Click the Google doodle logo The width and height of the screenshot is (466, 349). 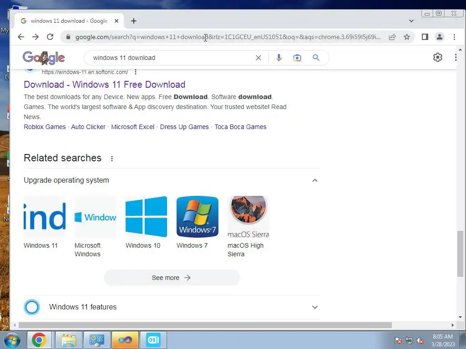[44, 58]
